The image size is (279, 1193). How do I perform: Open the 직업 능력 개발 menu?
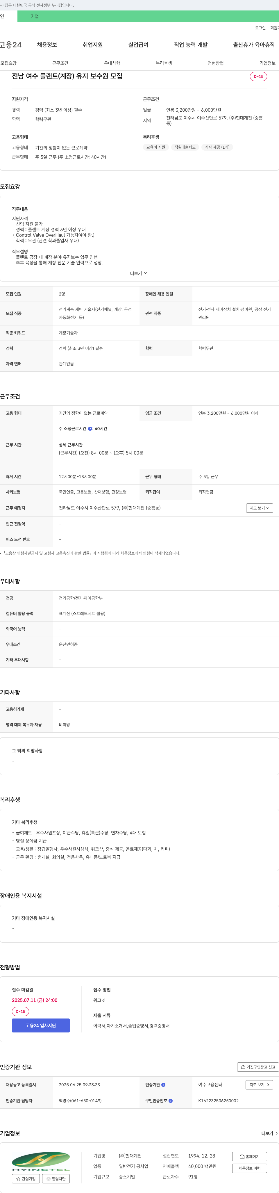(x=191, y=45)
